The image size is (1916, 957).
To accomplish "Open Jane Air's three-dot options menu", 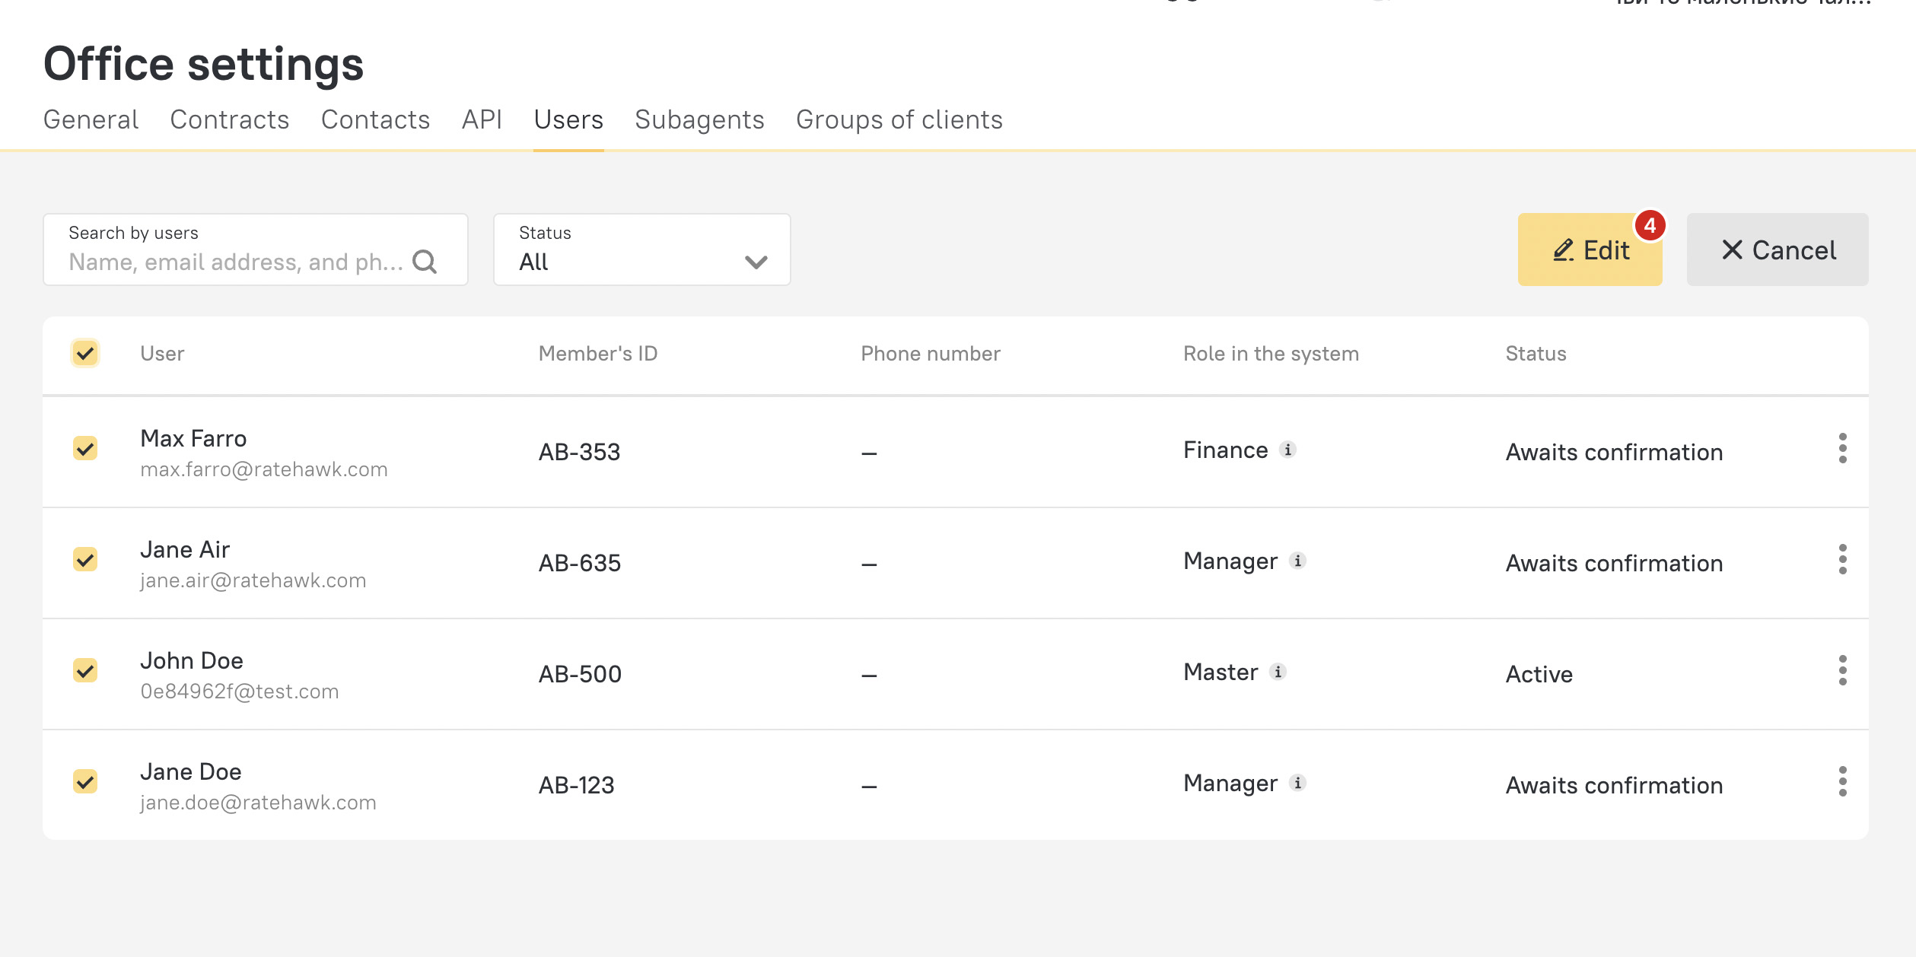I will (x=1842, y=560).
